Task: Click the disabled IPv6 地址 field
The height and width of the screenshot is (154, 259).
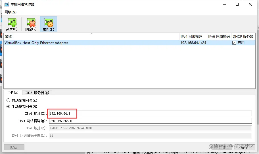Action: click(x=150, y=128)
